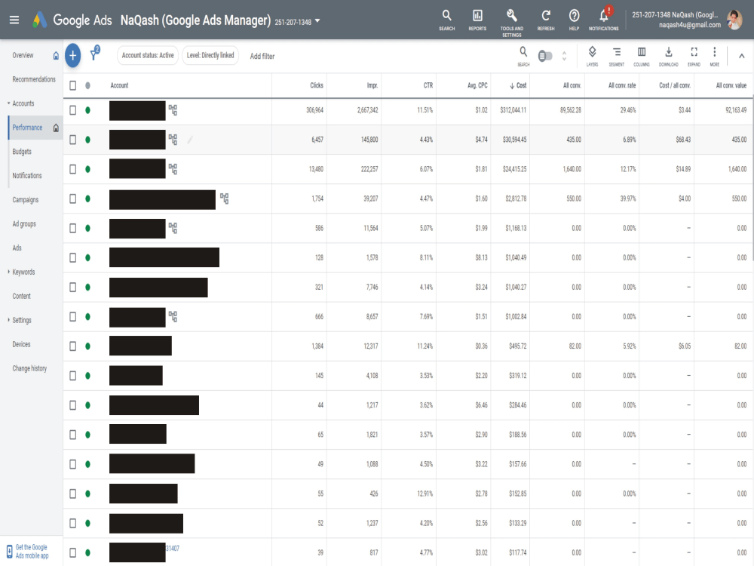754x566 pixels.
Task: Expand the Settings sidebar section
Action: tap(8, 320)
